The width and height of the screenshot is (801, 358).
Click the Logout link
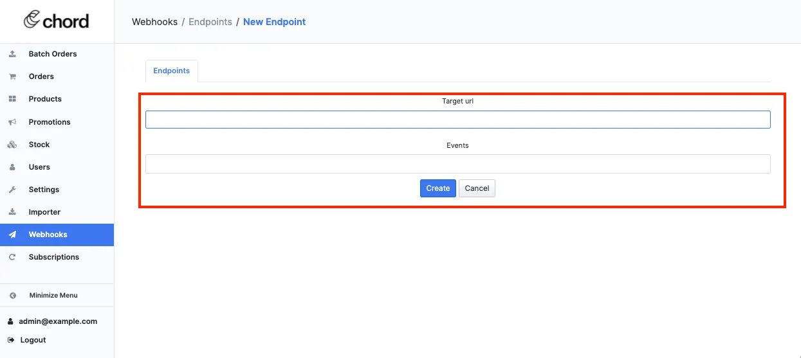[33, 340]
